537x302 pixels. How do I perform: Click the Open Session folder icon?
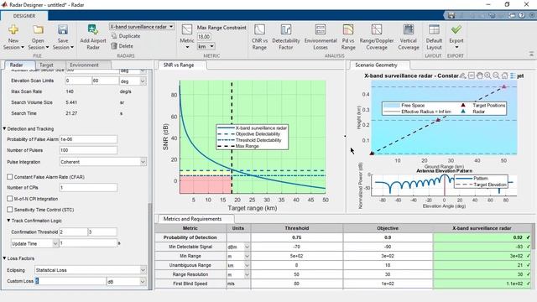pyautogui.click(x=38, y=30)
